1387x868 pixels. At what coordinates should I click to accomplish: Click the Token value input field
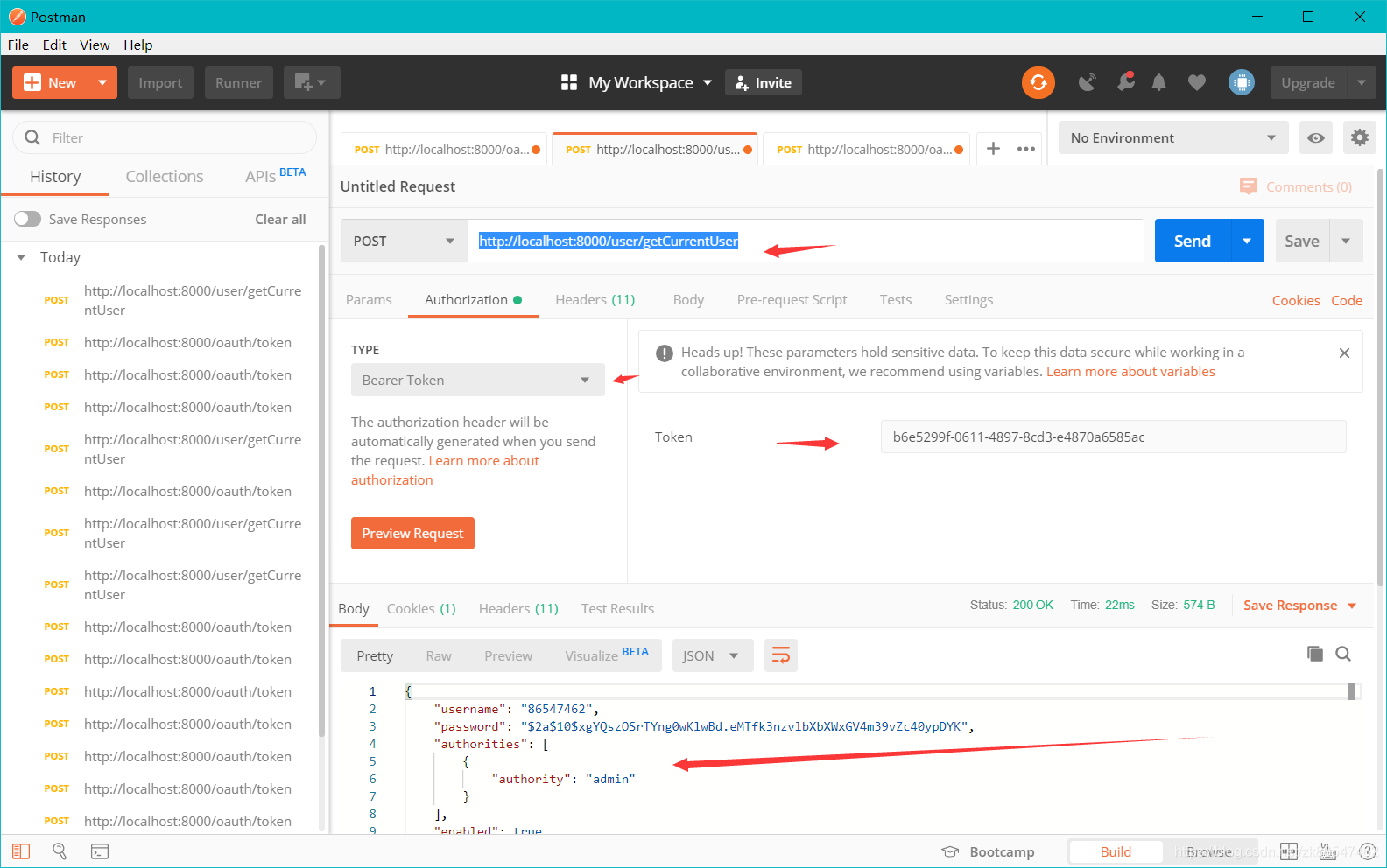click(x=1113, y=437)
